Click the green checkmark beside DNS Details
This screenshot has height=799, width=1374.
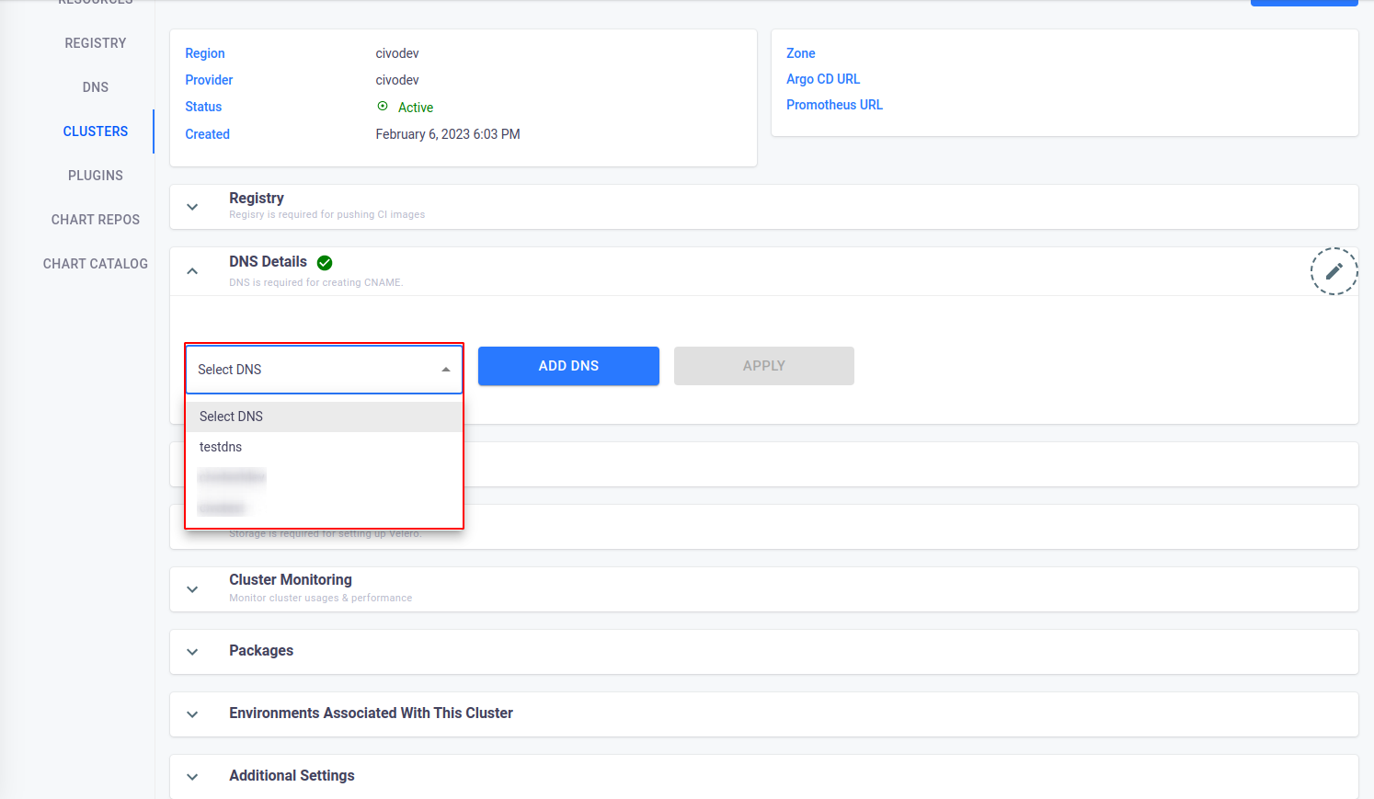[325, 263]
